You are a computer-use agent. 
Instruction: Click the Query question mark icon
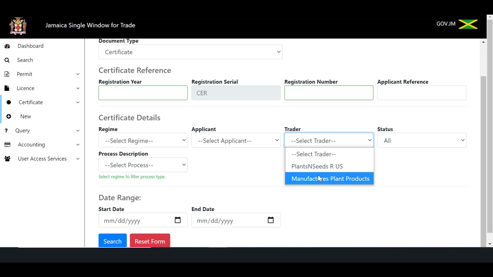coord(6,130)
